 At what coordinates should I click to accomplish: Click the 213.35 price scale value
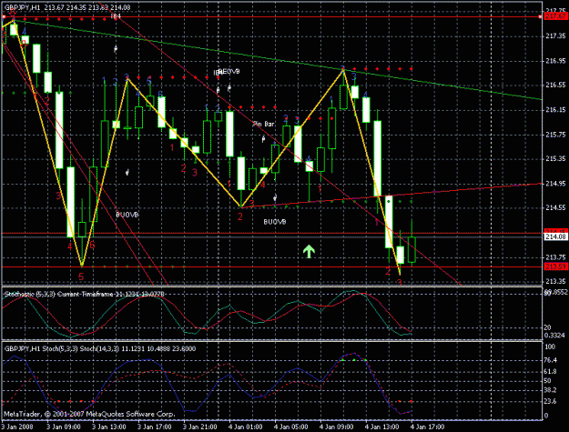[555, 281]
